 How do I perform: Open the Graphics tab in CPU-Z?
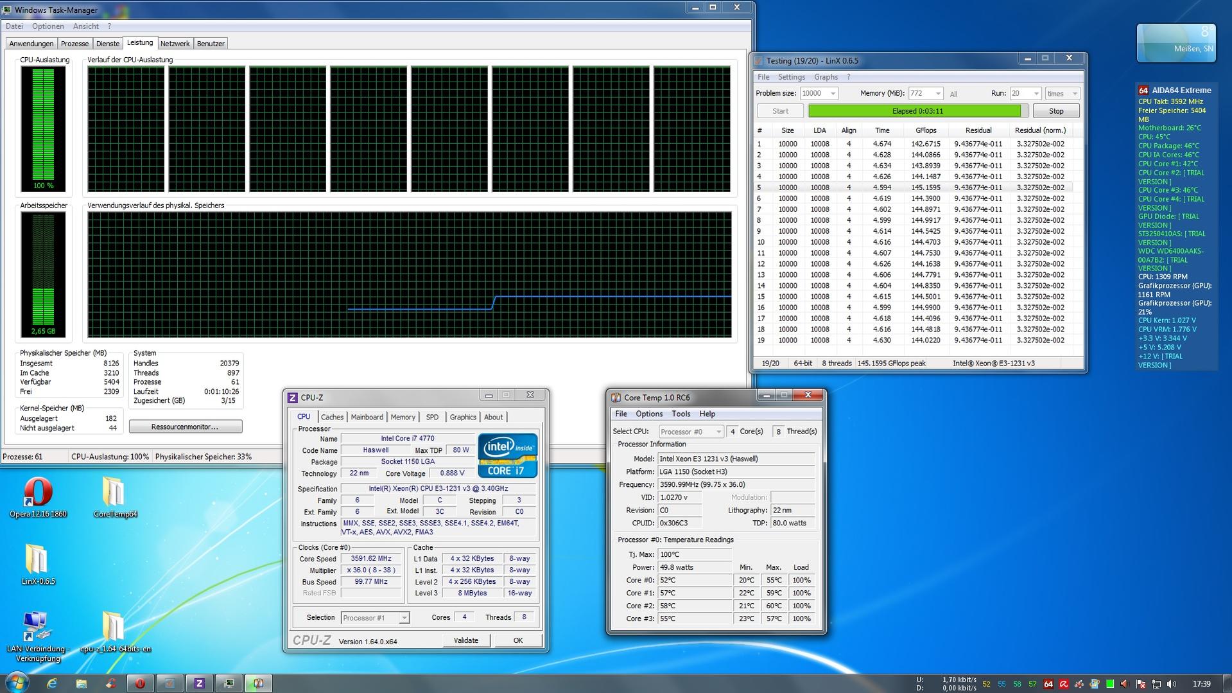click(463, 417)
